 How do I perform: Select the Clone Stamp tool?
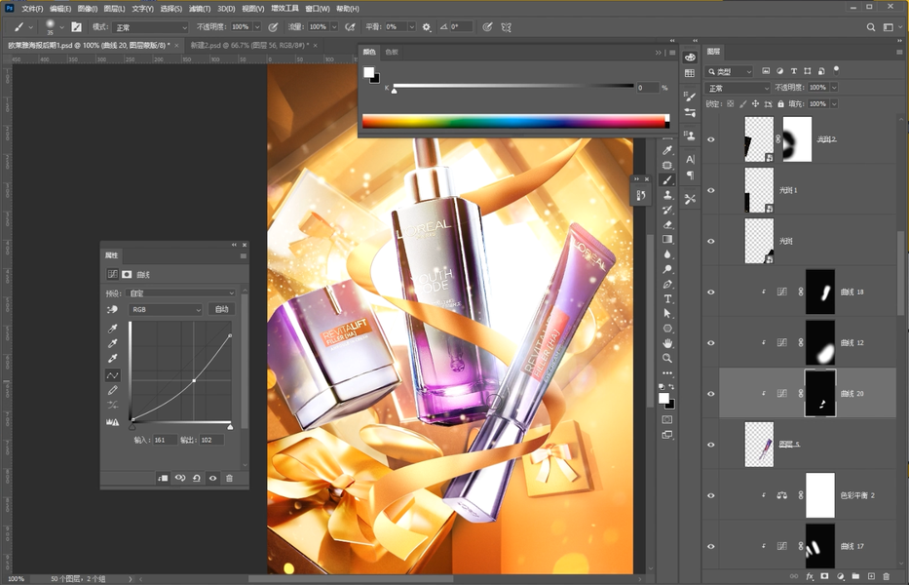click(667, 195)
